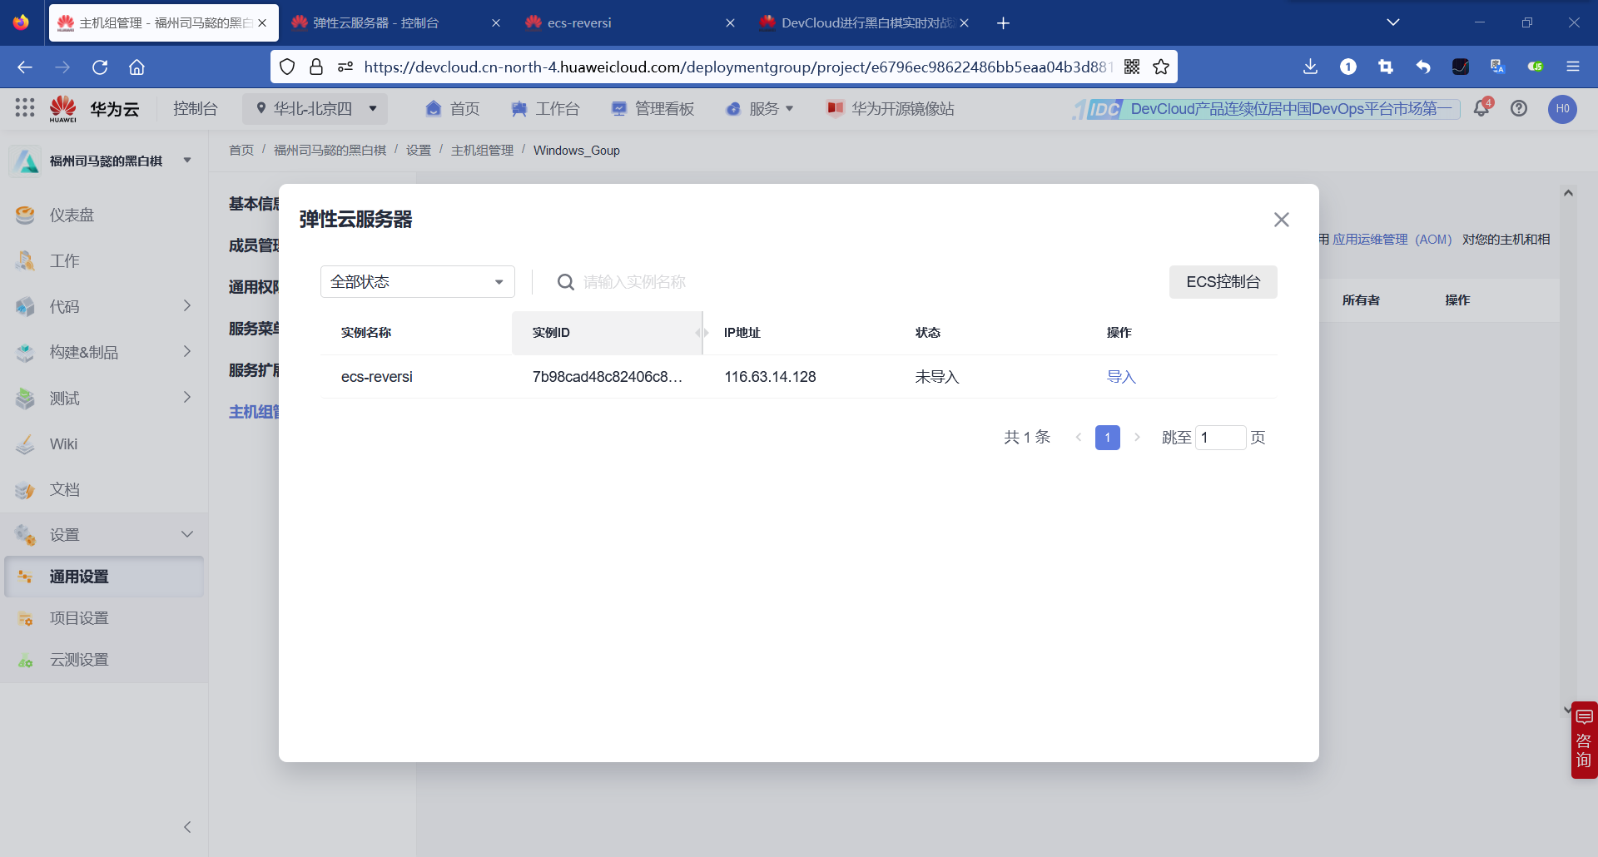The height and width of the screenshot is (857, 1598).
Task: Click the 首页 breadcrumb
Action: [241, 151]
